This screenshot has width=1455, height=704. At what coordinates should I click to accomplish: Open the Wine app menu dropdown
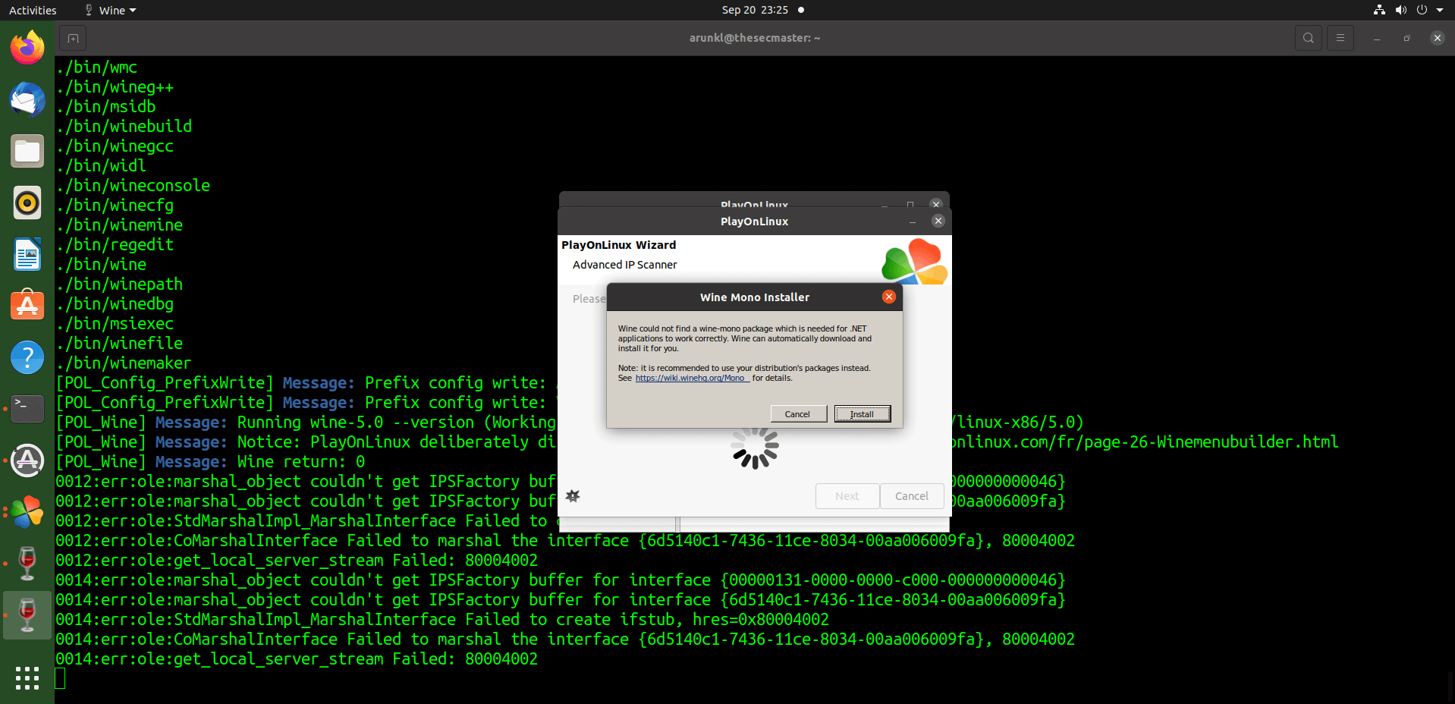111,10
